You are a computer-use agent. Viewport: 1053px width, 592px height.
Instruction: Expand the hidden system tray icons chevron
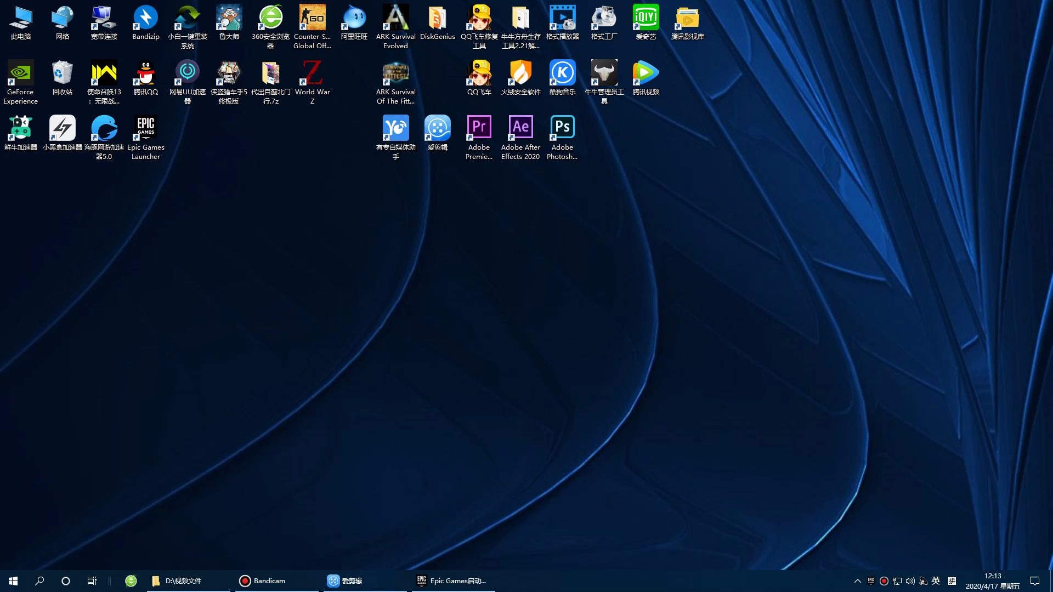pos(857,581)
